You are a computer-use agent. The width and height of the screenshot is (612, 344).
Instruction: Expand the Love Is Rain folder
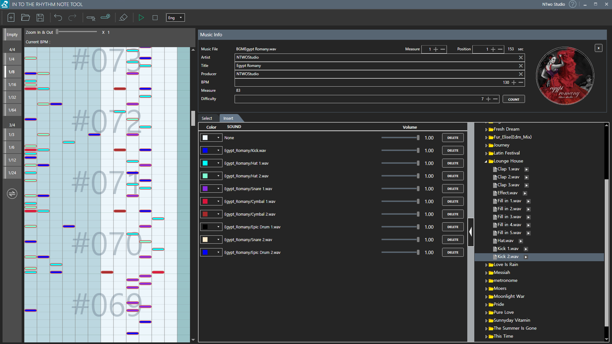pos(486,265)
